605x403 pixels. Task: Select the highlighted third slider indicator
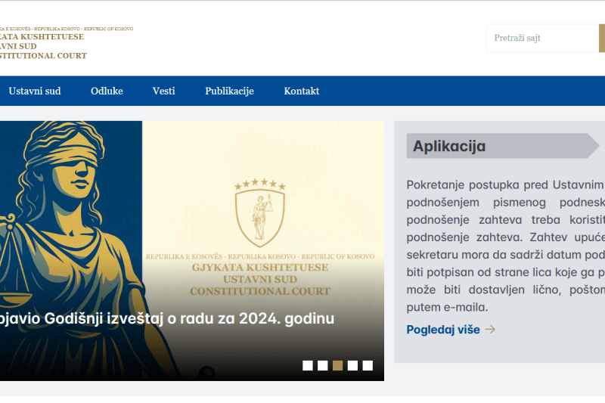(x=337, y=366)
